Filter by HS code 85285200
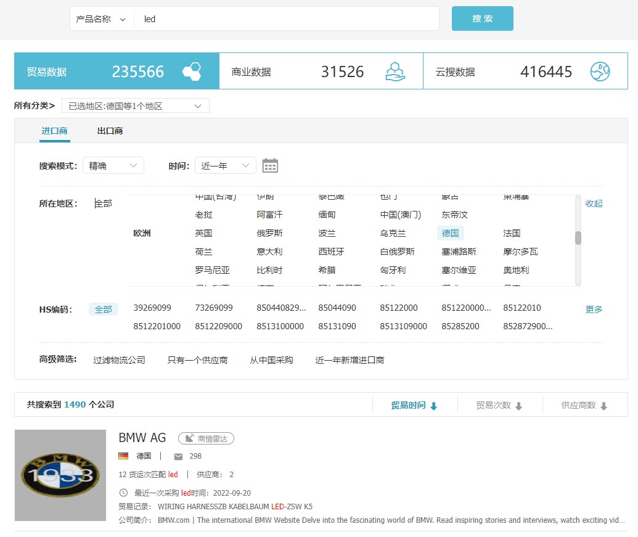The height and width of the screenshot is (537, 638). (460, 326)
